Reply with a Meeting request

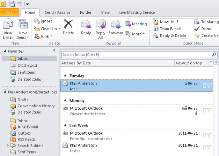click(136, 24)
